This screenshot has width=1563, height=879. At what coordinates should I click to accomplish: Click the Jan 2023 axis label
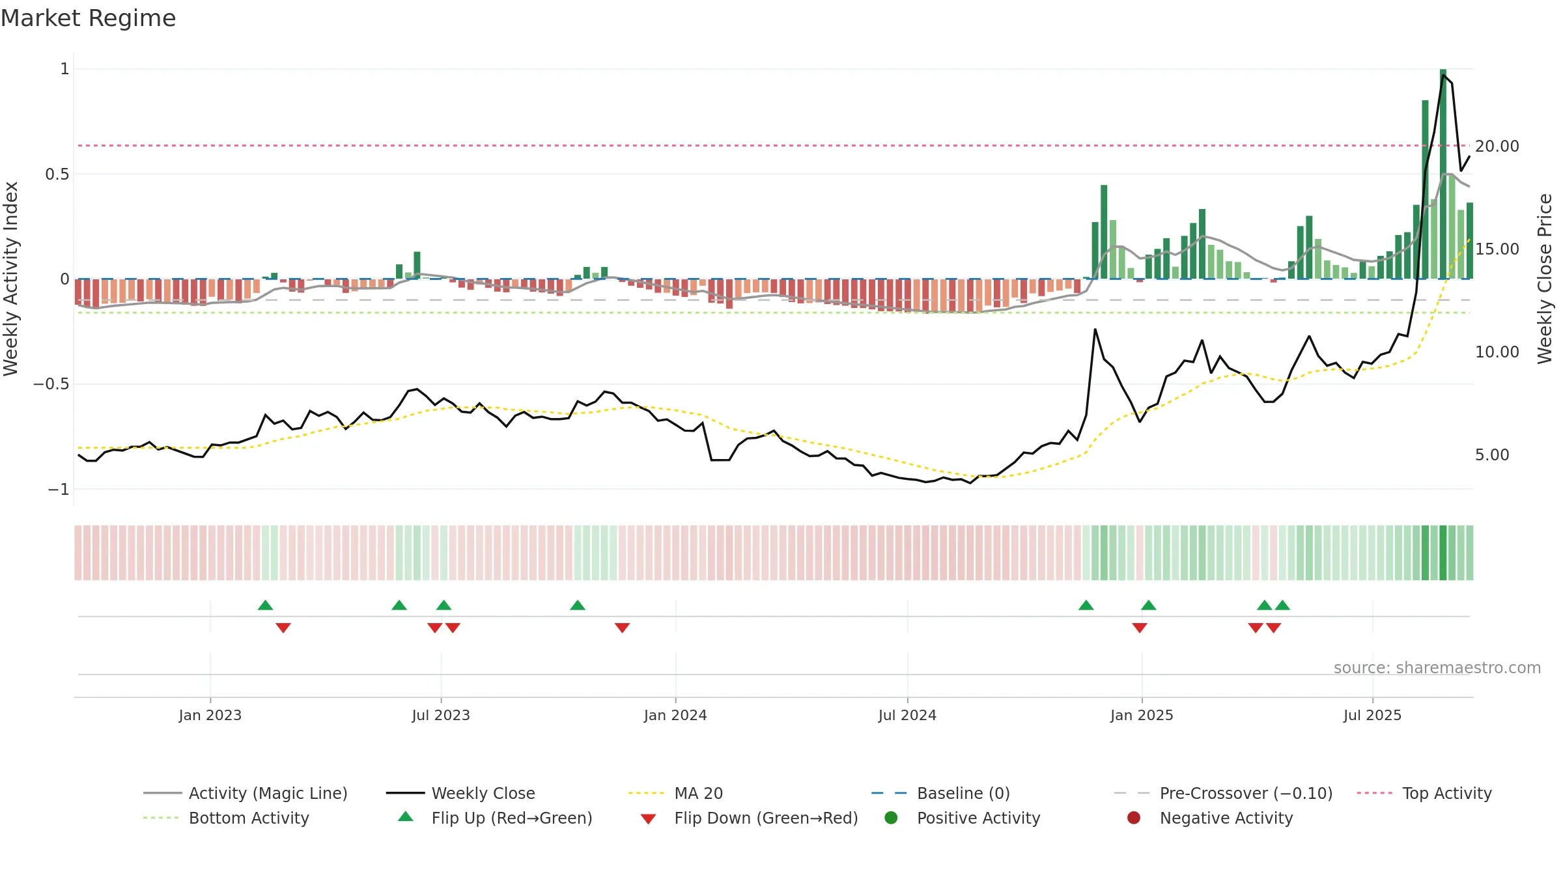pos(210,716)
